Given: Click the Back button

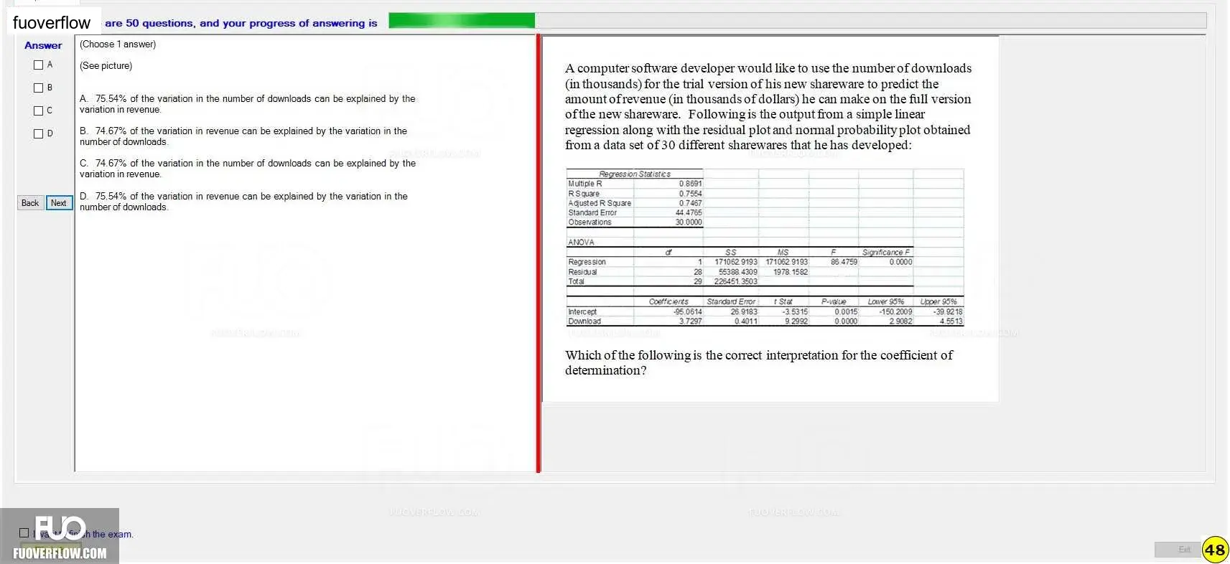Looking at the screenshot, I should pos(30,203).
